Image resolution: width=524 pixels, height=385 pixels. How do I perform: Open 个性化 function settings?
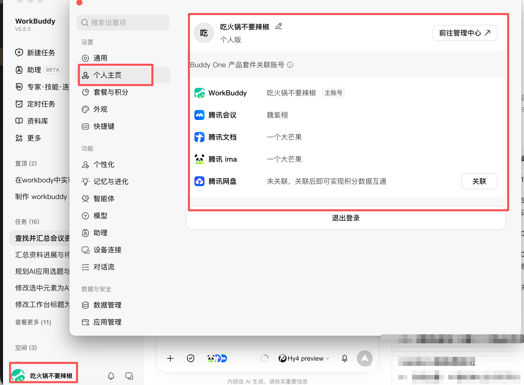(x=123, y=164)
